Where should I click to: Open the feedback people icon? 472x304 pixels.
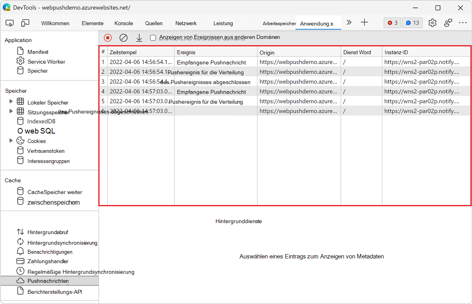click(448, 23)
